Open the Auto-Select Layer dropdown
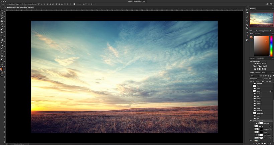Viewport: 274px width, 145px height. click(18, 4)
